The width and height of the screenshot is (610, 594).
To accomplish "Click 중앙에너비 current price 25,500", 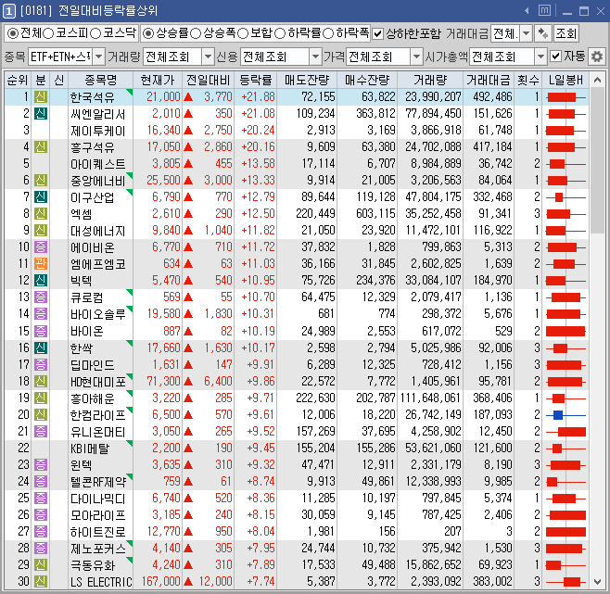I will (x=163, y=180).
